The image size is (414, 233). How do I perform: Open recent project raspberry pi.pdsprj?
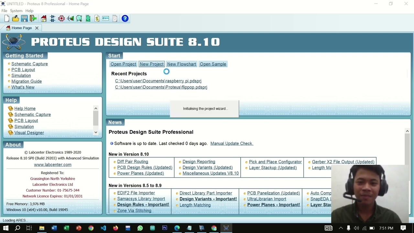tap(158, 81)
